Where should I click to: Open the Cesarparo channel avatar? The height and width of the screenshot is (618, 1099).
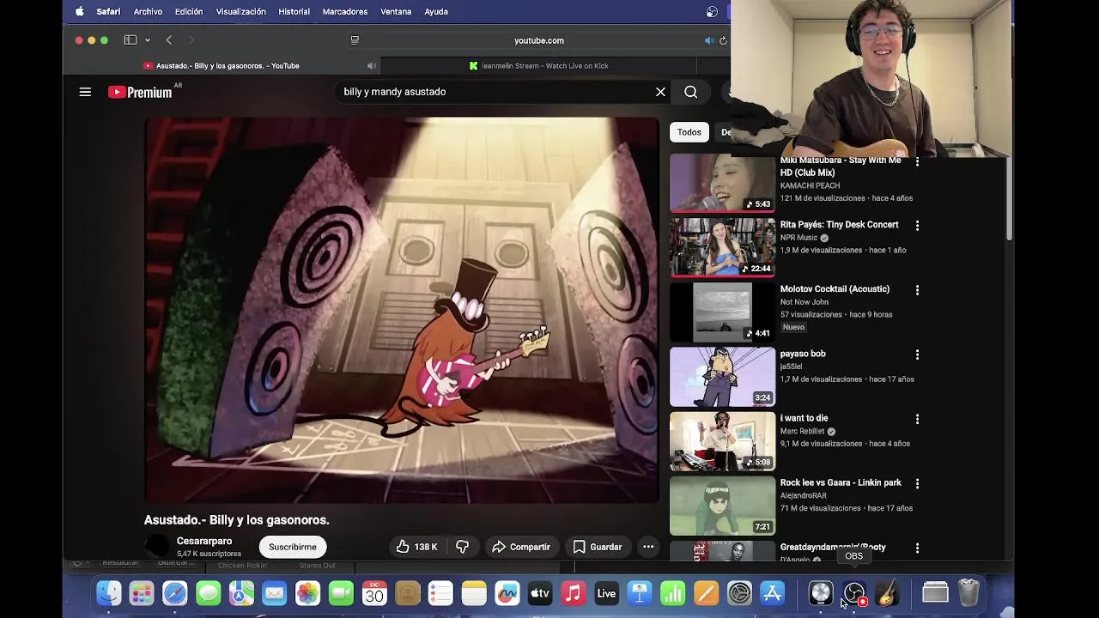pyautogui.click(x=157, y=547)
